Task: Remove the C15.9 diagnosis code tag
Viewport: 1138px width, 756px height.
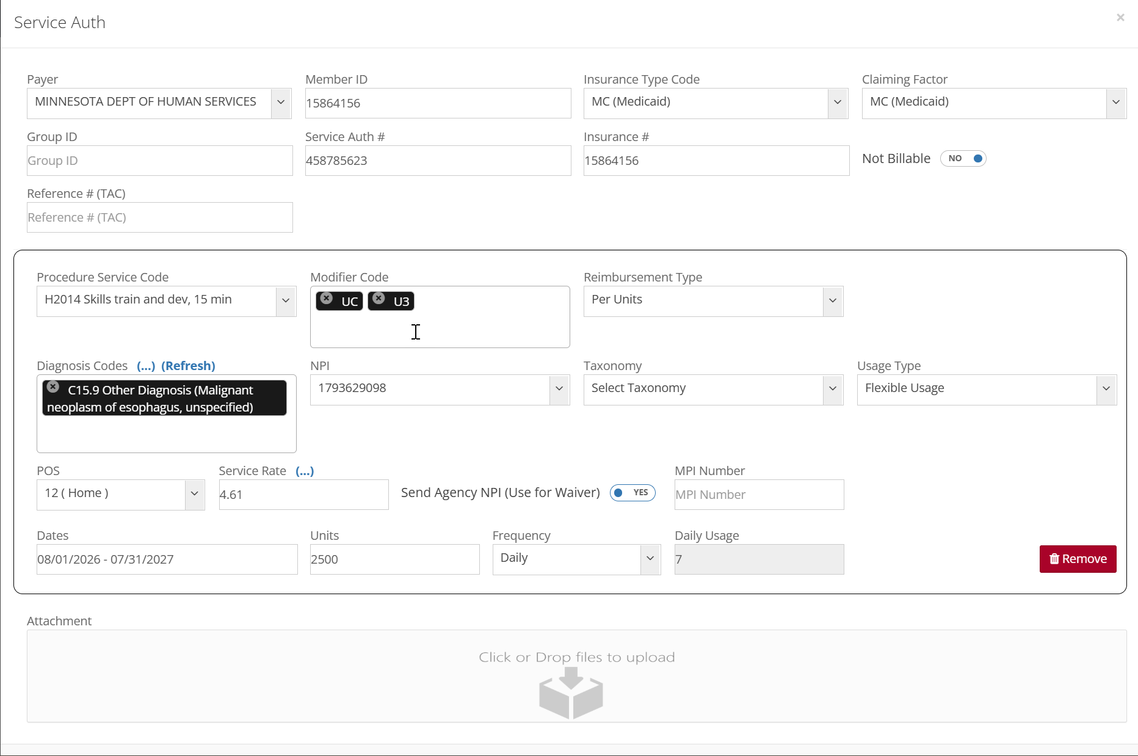Action: (x=53, y=387)
